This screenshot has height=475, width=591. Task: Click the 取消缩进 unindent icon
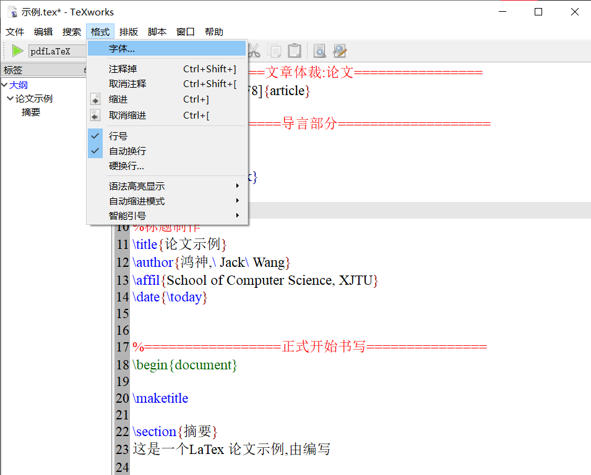coord(97,114)
